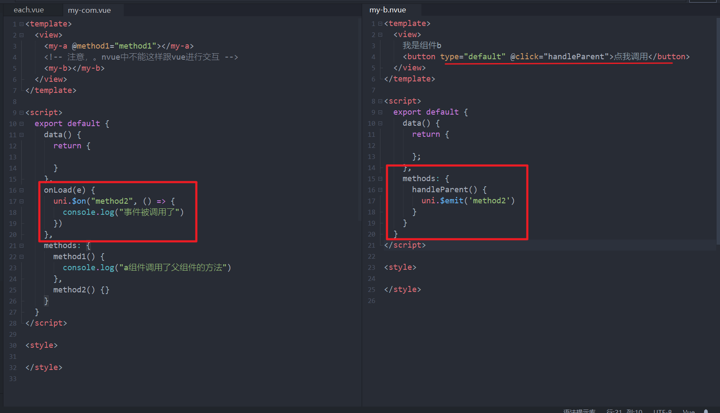The width and height of the screenshot is (720, 413).
Task: Click line number 33 in left editor gutter
Action: 13,378
